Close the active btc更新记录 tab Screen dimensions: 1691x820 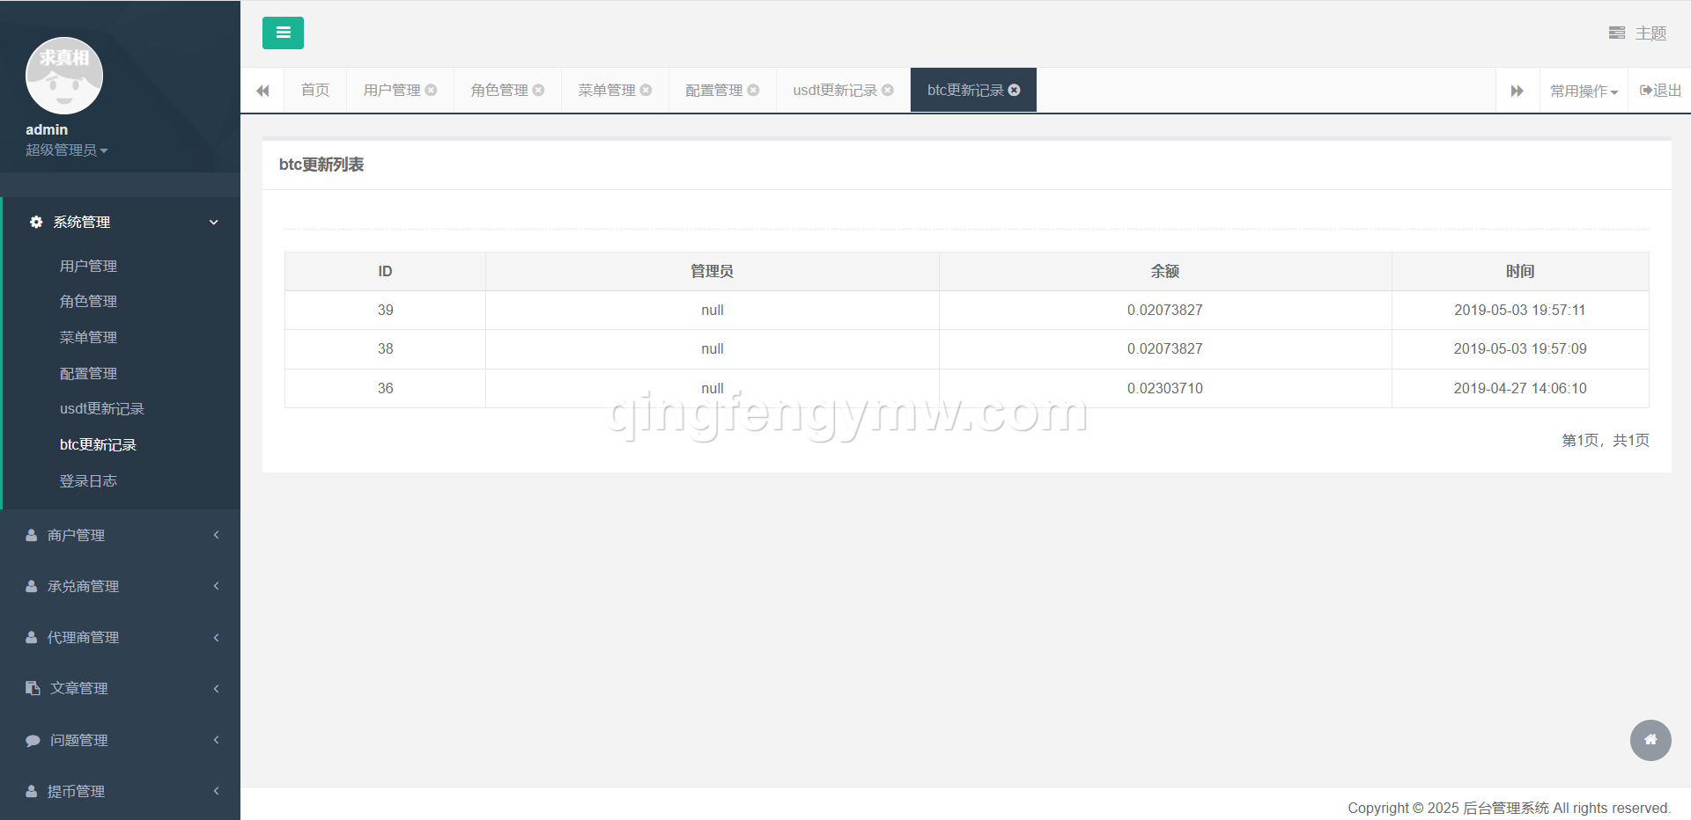point(1015,90)
